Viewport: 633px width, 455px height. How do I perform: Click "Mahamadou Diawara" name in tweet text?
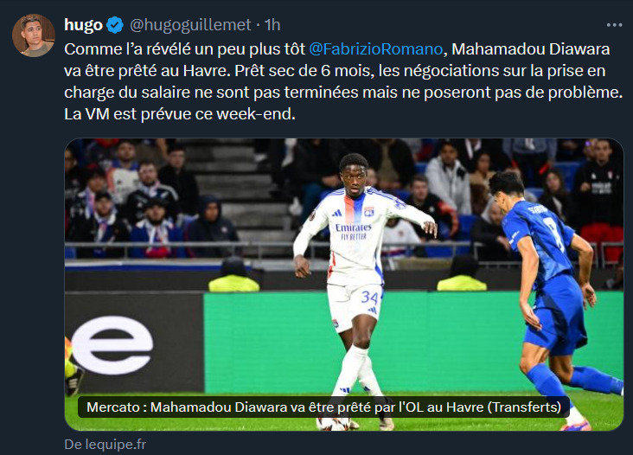pyautogui.click(x=530, y=49)
